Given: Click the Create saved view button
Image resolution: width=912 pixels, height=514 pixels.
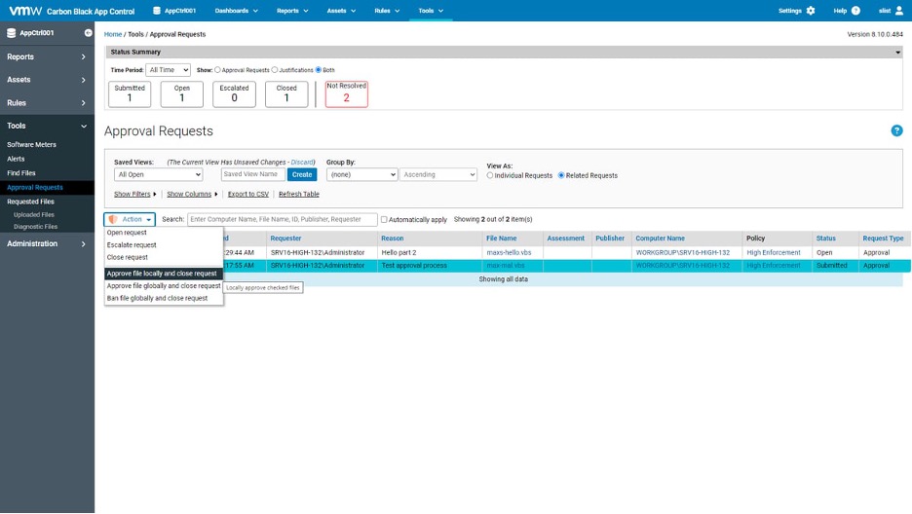Looking at the screenshot, I should tap(302, 174).
